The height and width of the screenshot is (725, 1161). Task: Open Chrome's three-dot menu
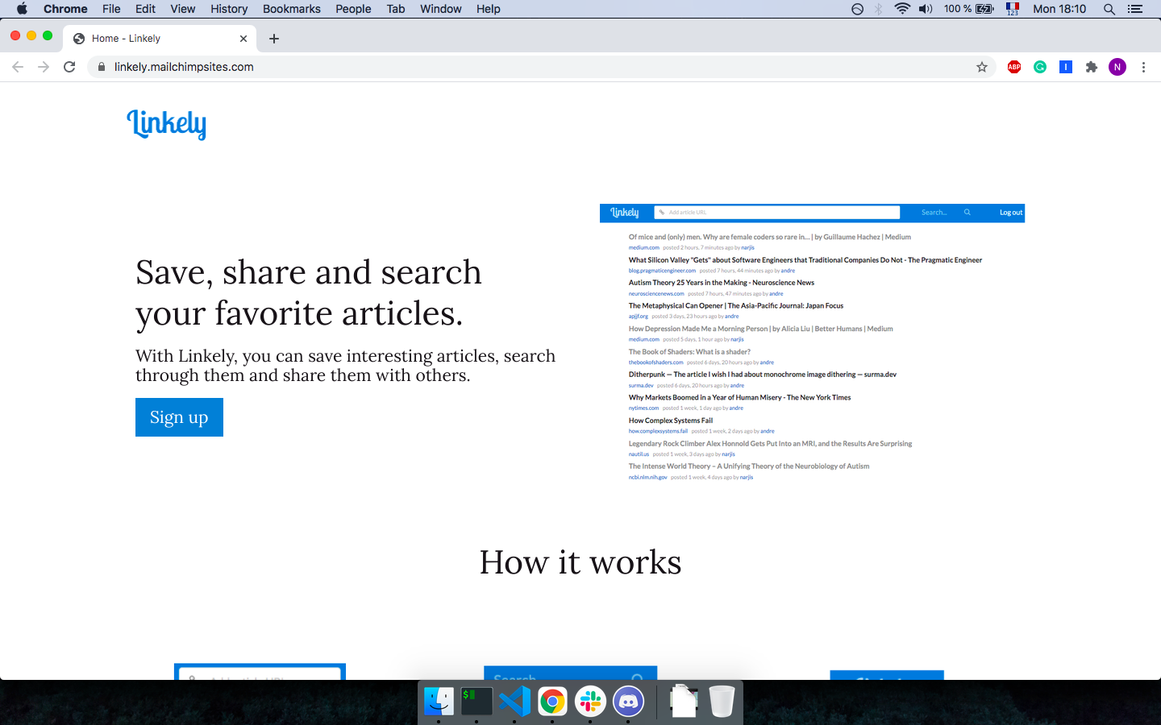pos(1143,67)
